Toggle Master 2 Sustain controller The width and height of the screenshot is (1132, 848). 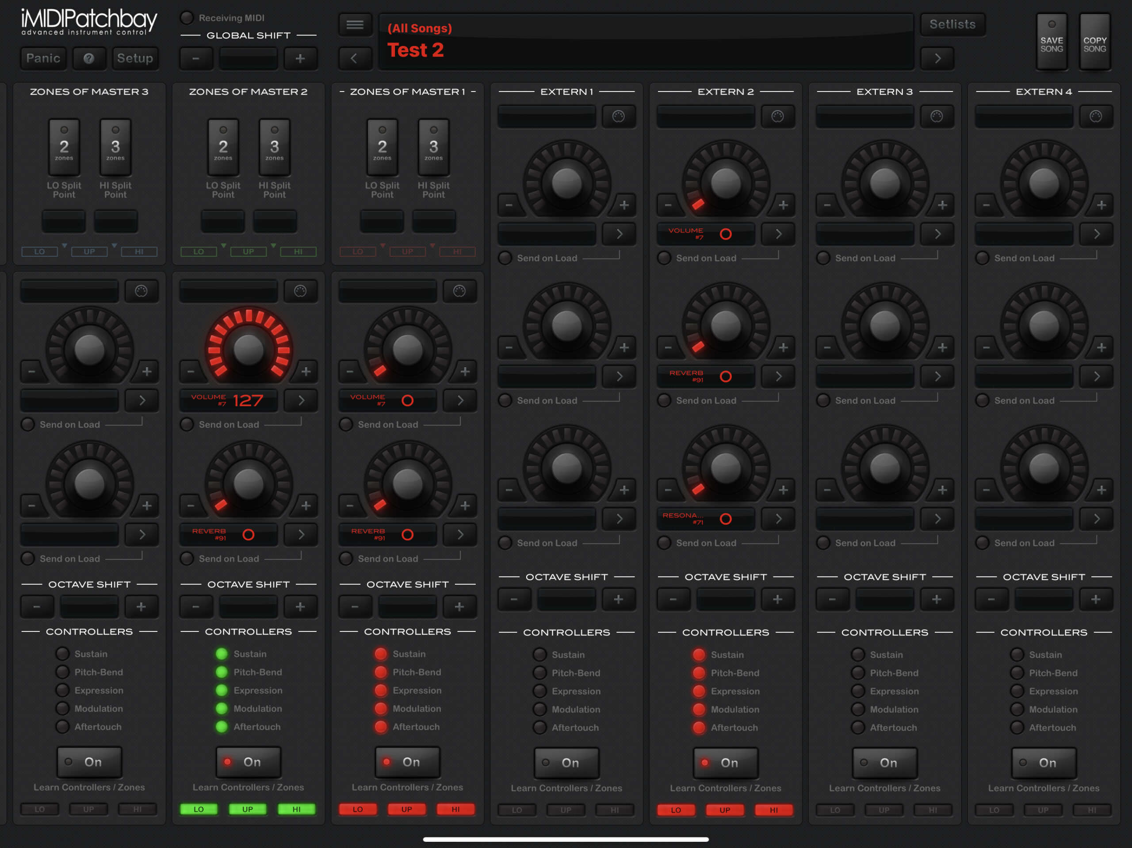pos(222,654)
